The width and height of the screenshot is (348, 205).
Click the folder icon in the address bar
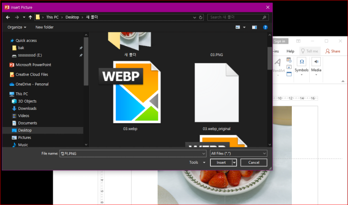[x=38, y=17]
